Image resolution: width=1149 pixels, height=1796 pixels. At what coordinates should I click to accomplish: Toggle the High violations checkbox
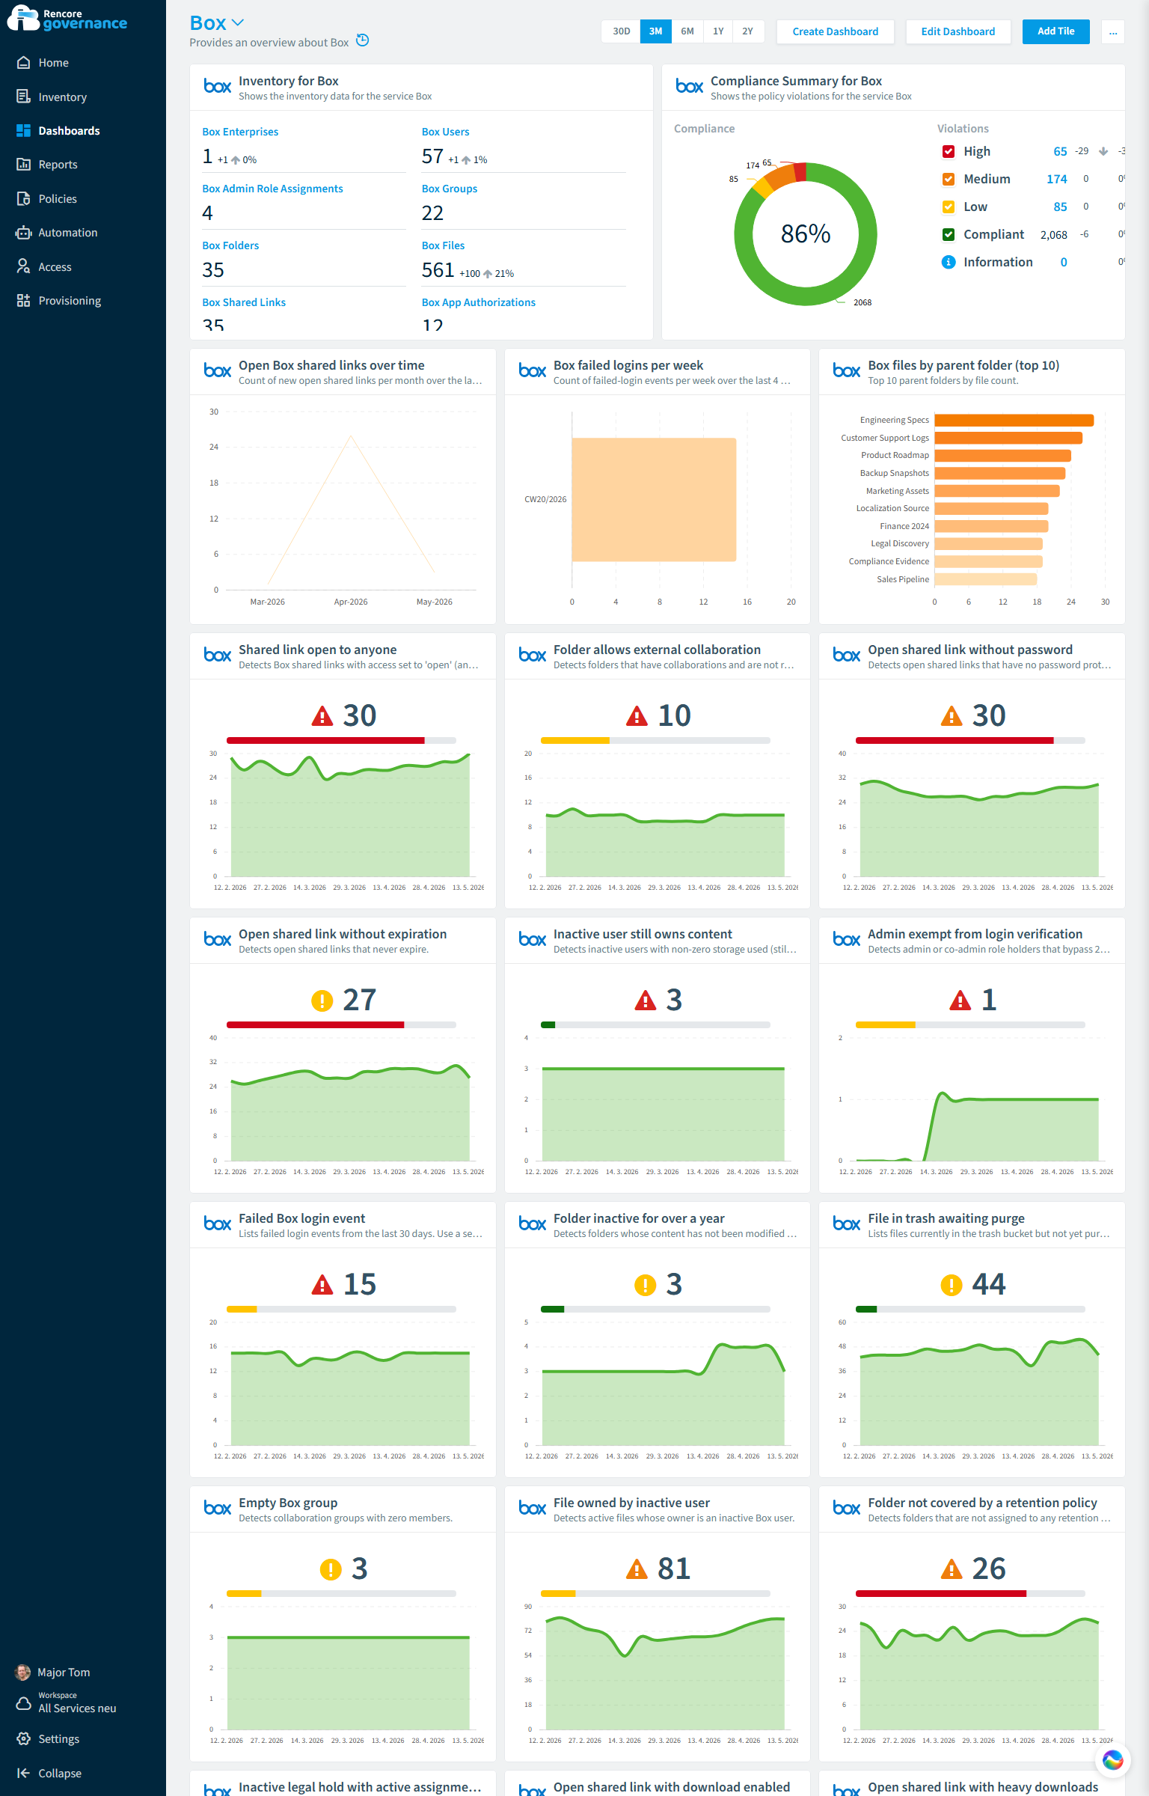coord(949,152)
